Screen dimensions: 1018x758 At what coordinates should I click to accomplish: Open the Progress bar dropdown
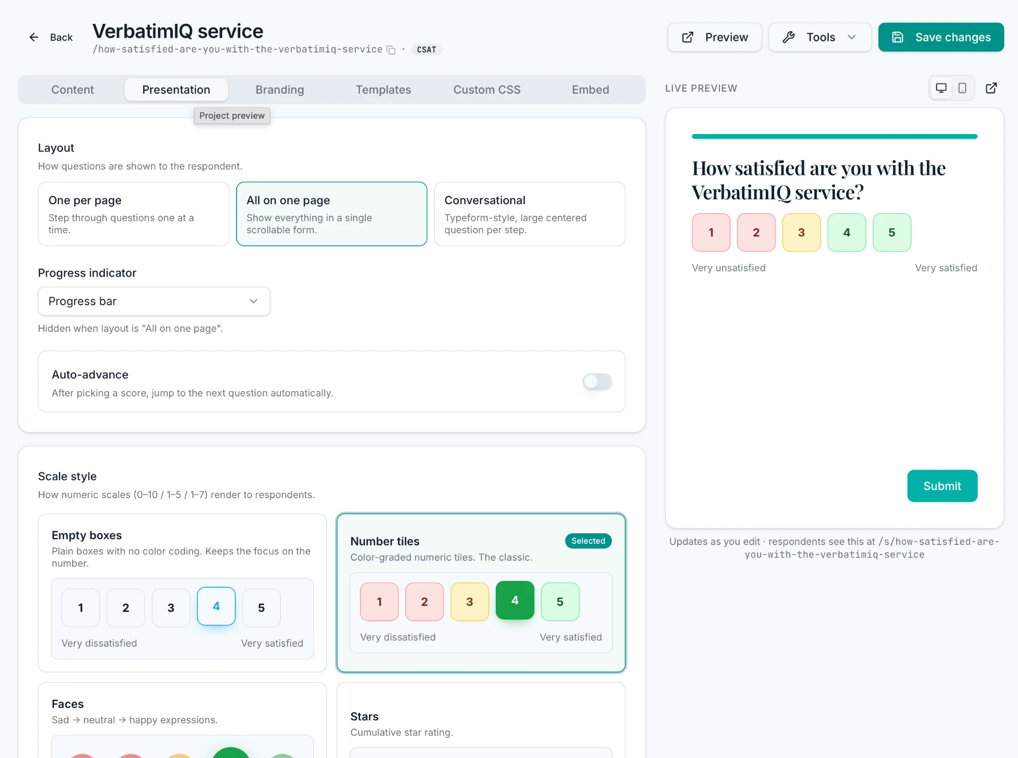click(x=154, y=301)
